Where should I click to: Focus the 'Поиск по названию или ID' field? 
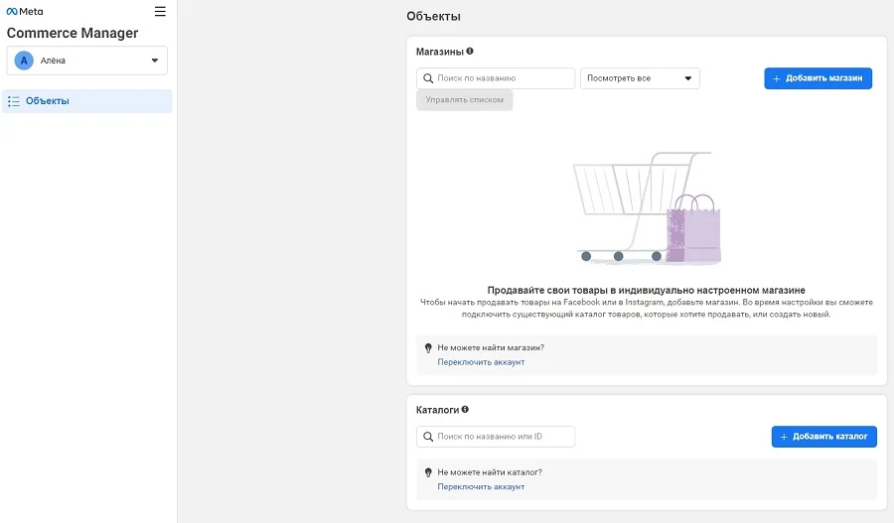click(504, 437)
